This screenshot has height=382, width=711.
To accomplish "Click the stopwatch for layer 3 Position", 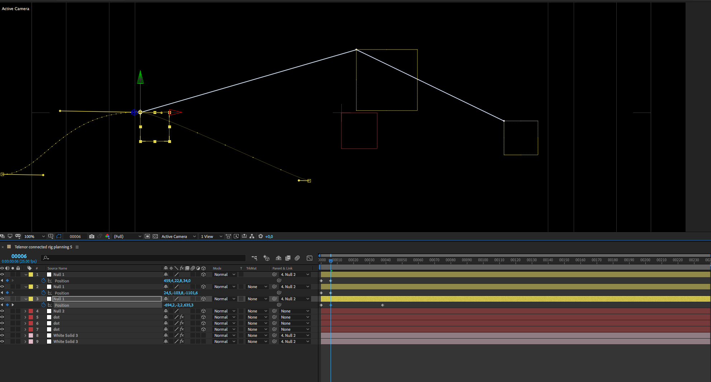I will tap(44, 305).
